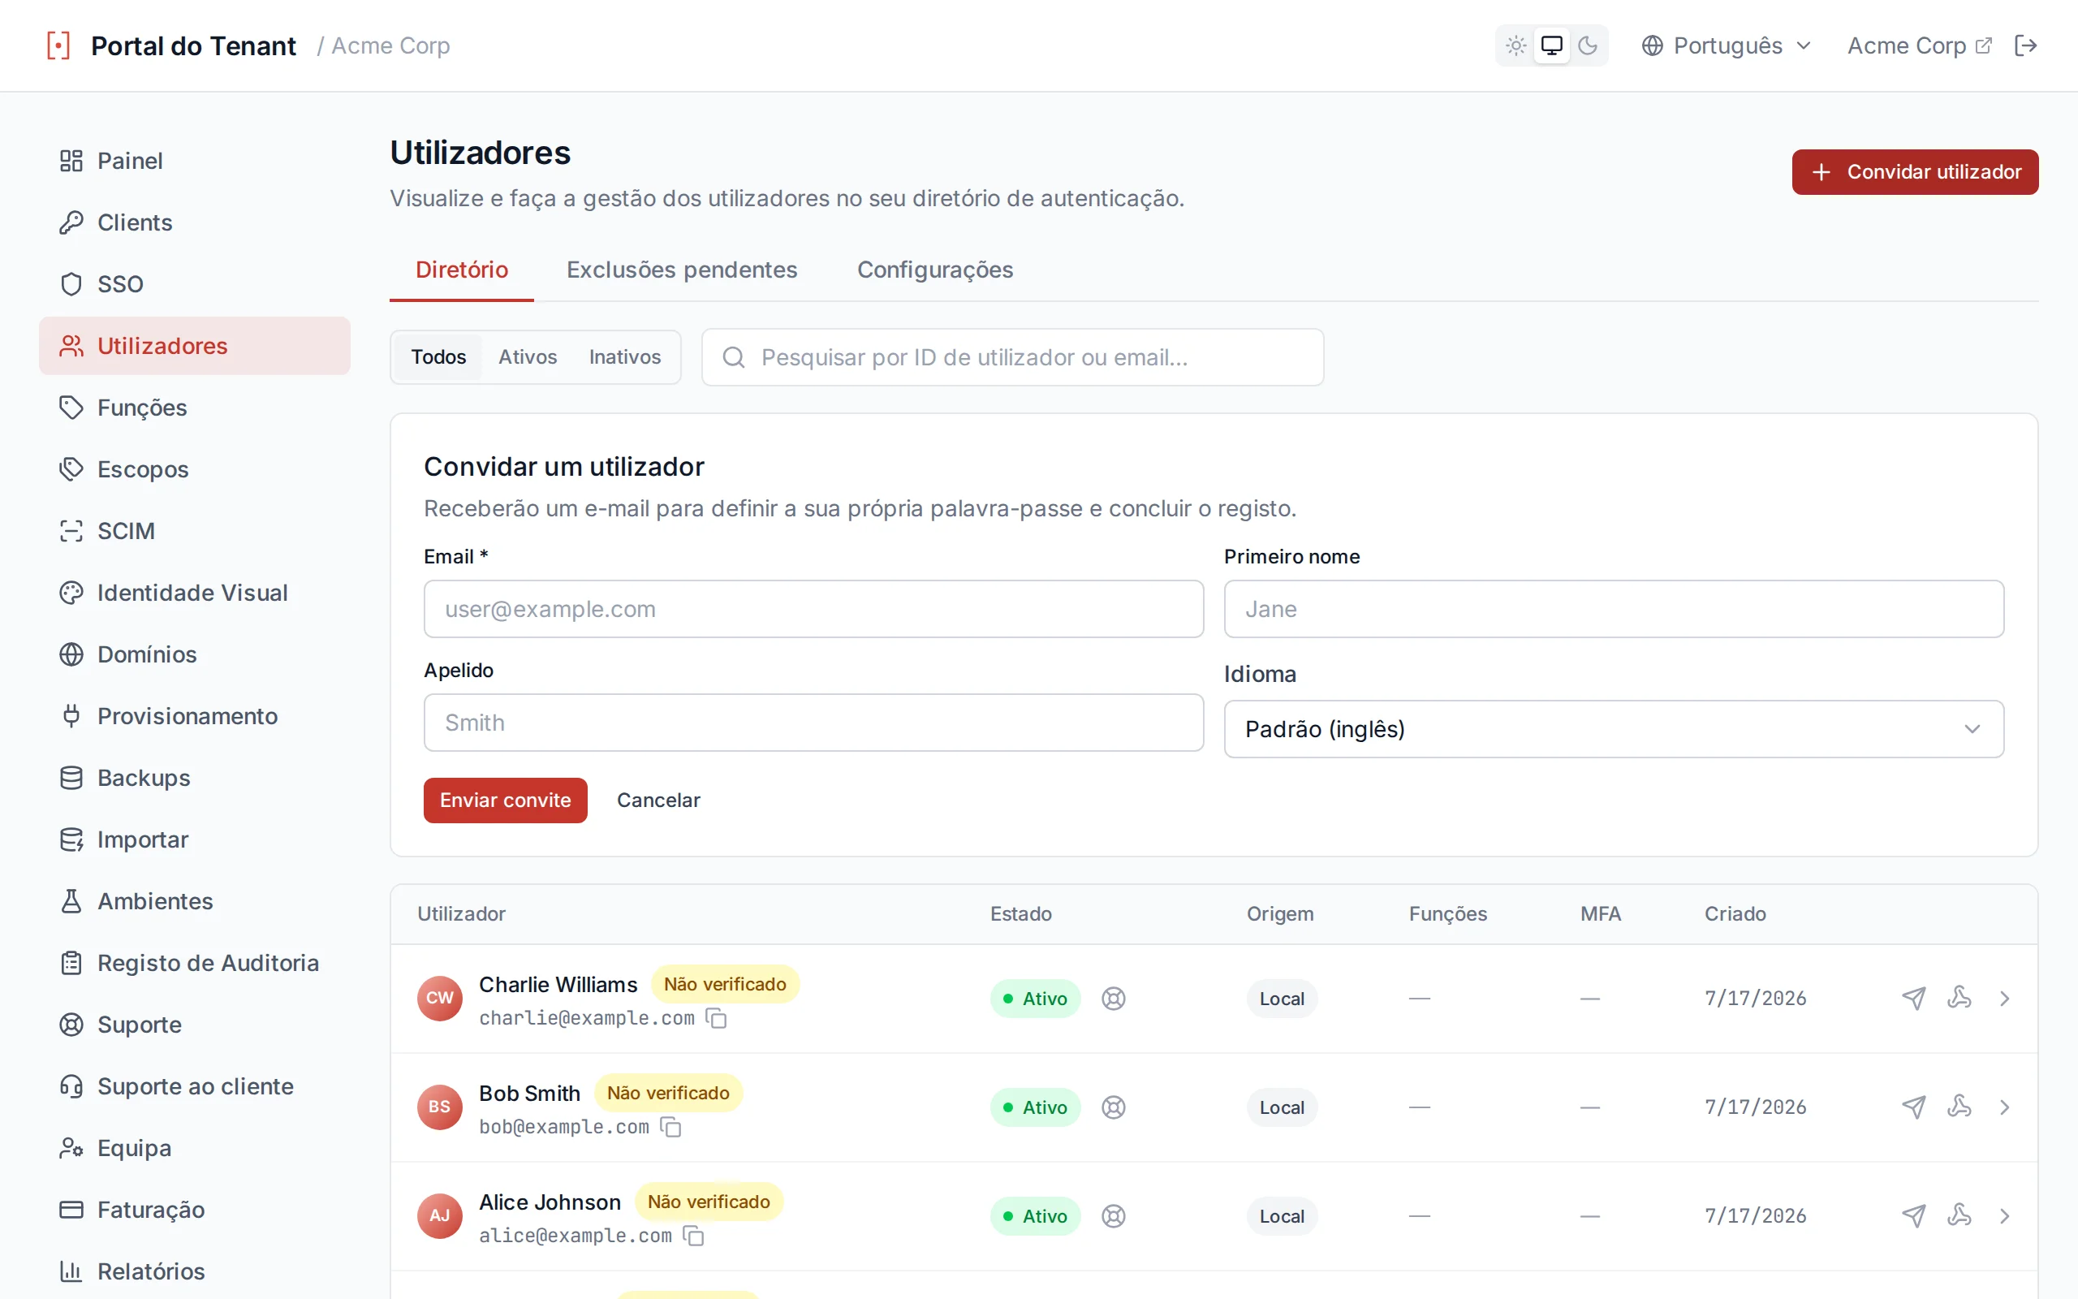Click the Apelido input field
2078x1299 pixels.
(x=813, y=723)
